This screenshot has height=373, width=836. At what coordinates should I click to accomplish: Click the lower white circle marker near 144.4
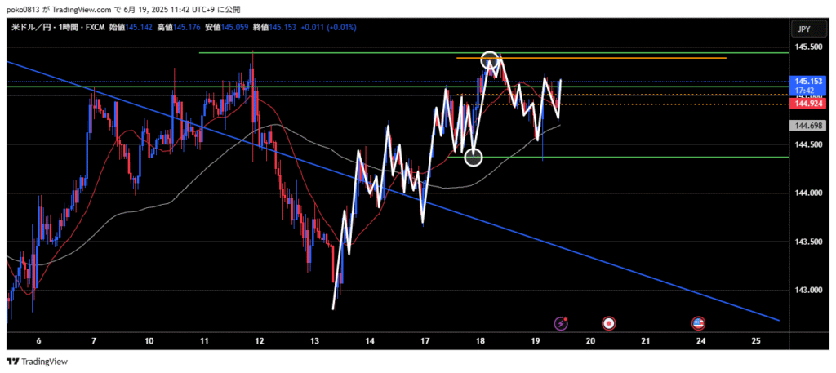tap(474, 157)
